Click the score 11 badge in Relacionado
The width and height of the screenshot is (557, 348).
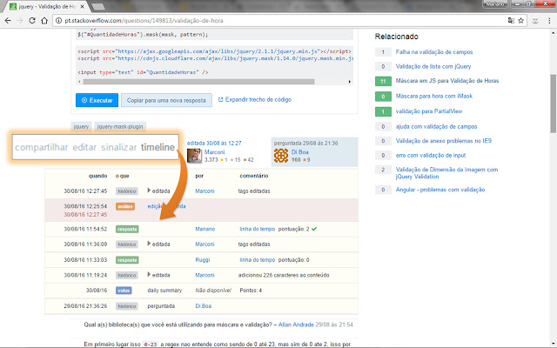click(x=383, y=81)
